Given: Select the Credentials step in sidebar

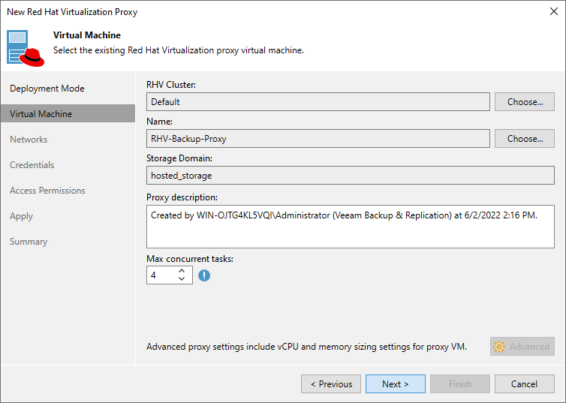Looking at the screenshot, I should (x=32, y=165).
